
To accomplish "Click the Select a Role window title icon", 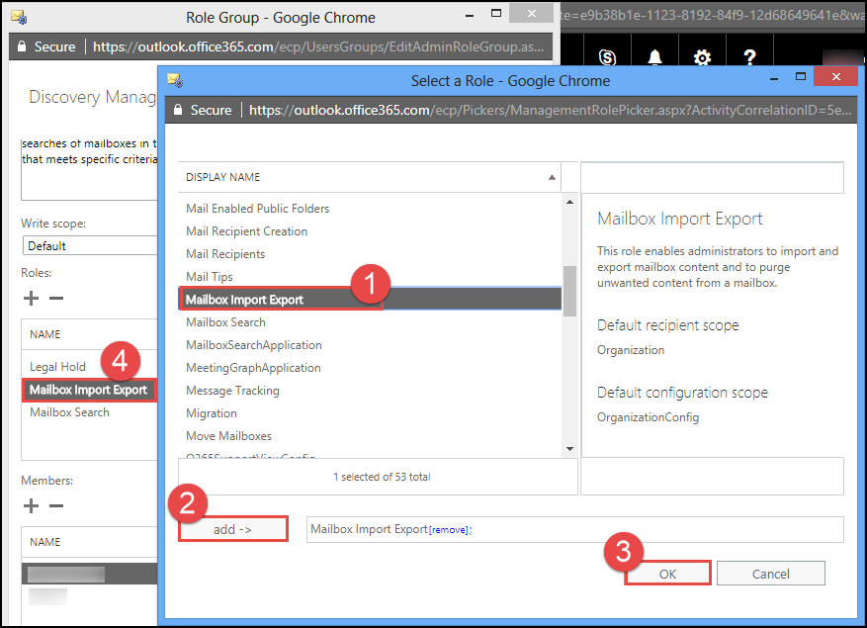I will point(175,81).
